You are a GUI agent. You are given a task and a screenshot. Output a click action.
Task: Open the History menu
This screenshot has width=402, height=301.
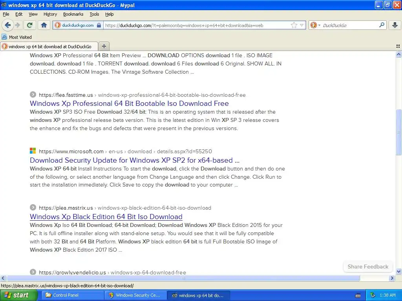point(50,14)
